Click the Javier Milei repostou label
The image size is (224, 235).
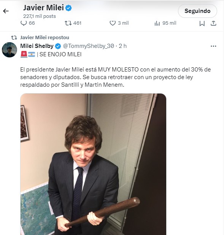44,38
